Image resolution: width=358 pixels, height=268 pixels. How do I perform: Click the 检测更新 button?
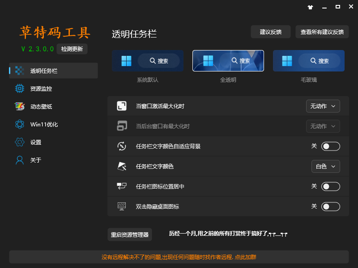(x=72, y=49)
